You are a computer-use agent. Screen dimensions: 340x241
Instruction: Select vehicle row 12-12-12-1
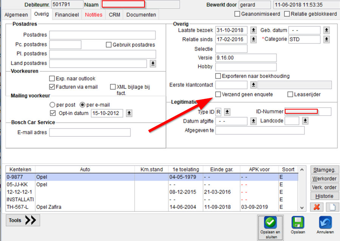pos(152,192)
